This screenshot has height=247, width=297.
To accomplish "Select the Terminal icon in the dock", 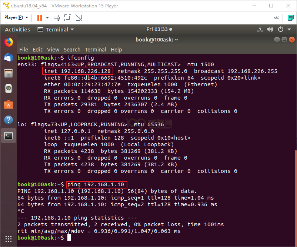I will [x=9, y=136].
